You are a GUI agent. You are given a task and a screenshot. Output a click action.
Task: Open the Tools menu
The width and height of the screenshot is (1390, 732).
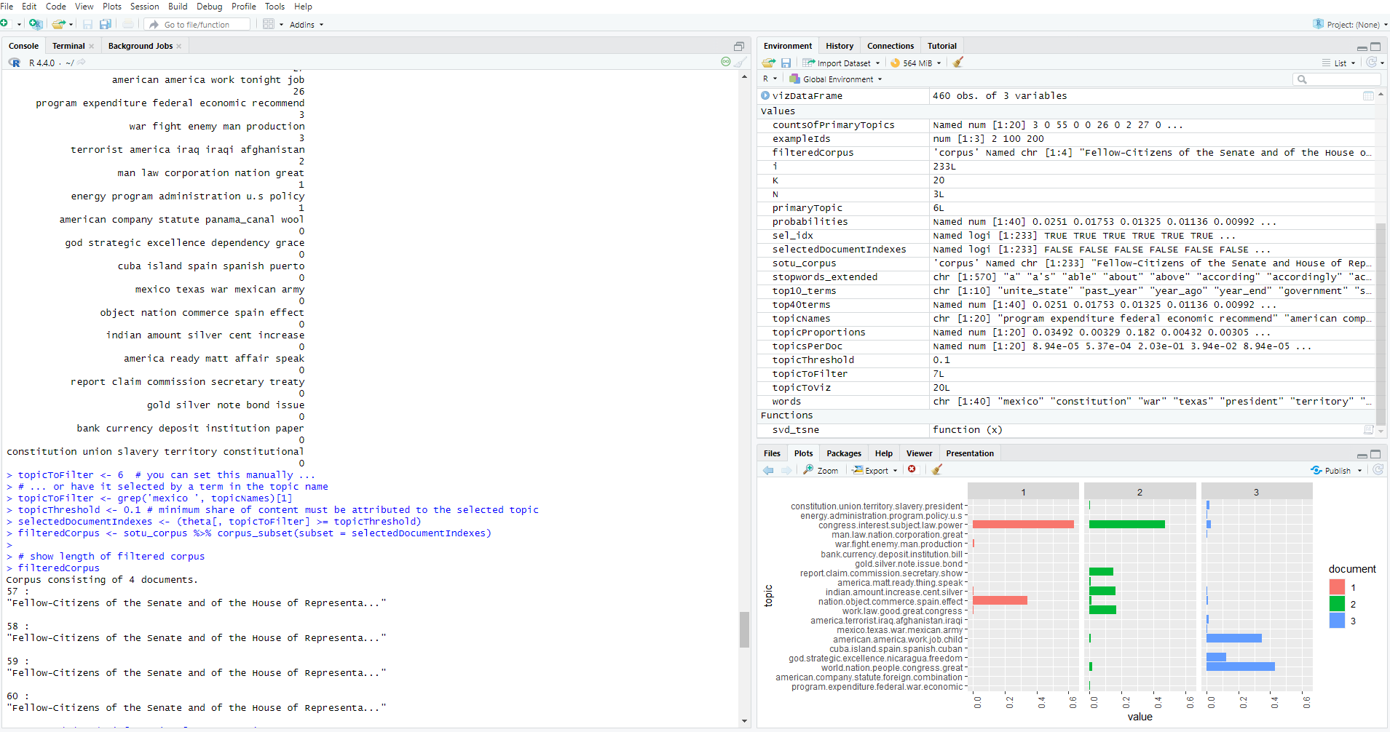pos(275,7)
